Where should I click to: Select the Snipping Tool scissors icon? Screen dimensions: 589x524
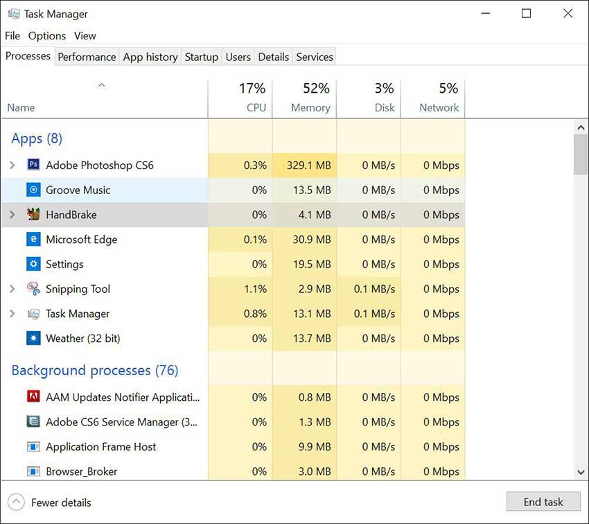(33, 289)
